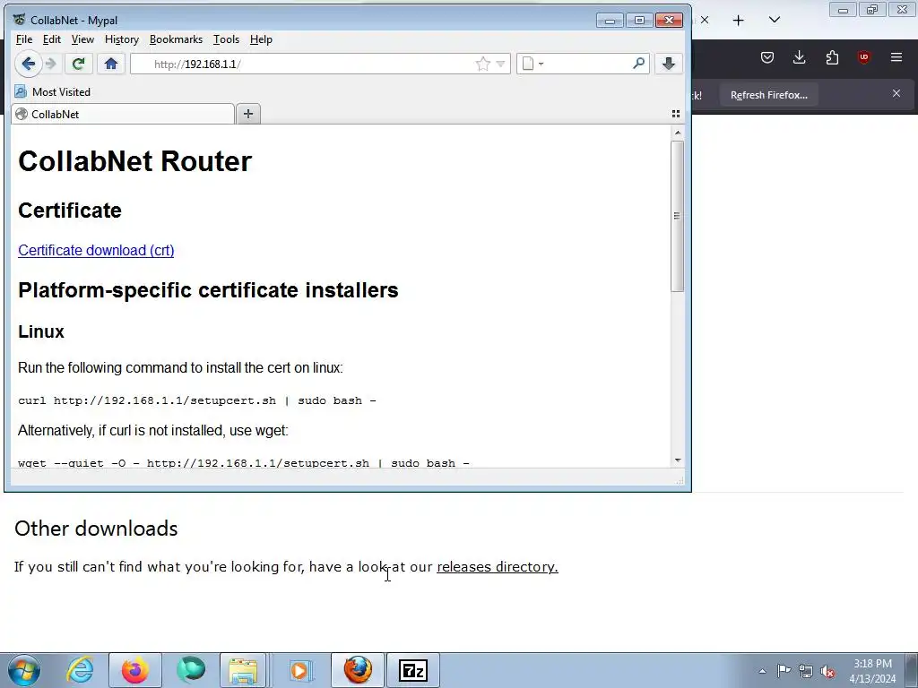Open the Help menu

[x=261, y=39]
